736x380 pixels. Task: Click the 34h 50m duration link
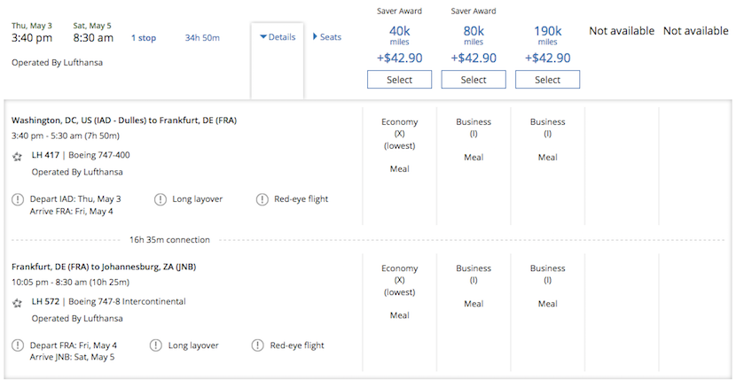tap(202, 38)
